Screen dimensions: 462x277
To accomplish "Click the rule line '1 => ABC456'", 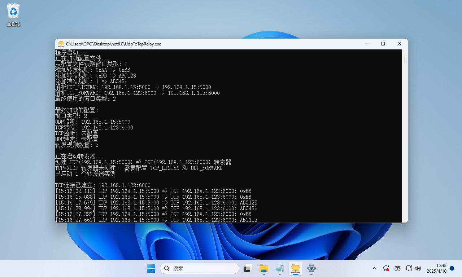I will click(91, 82).
